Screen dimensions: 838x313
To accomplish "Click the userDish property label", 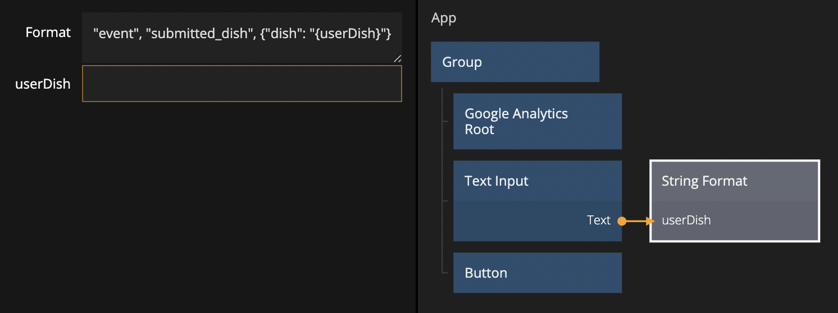I will (43, 84).
